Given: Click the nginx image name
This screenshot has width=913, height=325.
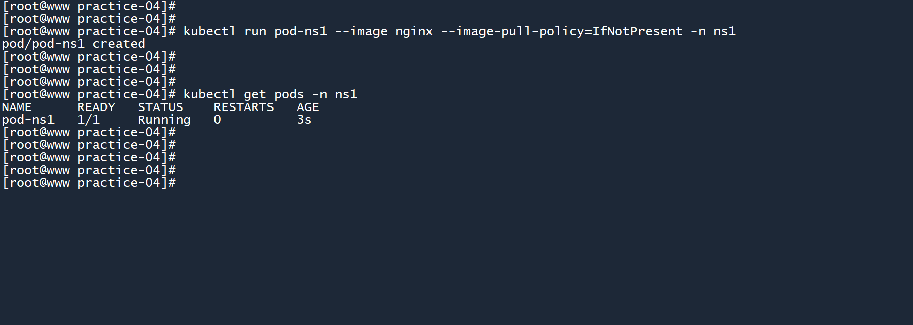Looking at the screenshot, I should 414,31.
